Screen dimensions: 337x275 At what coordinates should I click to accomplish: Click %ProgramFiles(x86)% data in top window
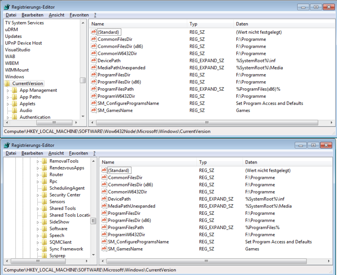click(x=258, y=89)
